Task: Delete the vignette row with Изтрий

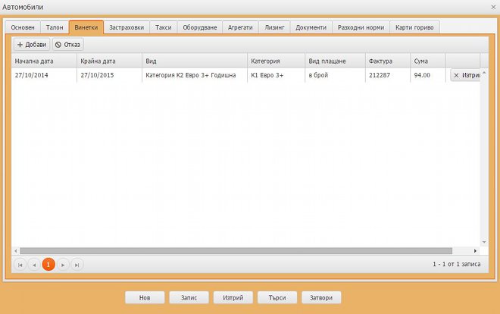Action: [x=467, y=76]
